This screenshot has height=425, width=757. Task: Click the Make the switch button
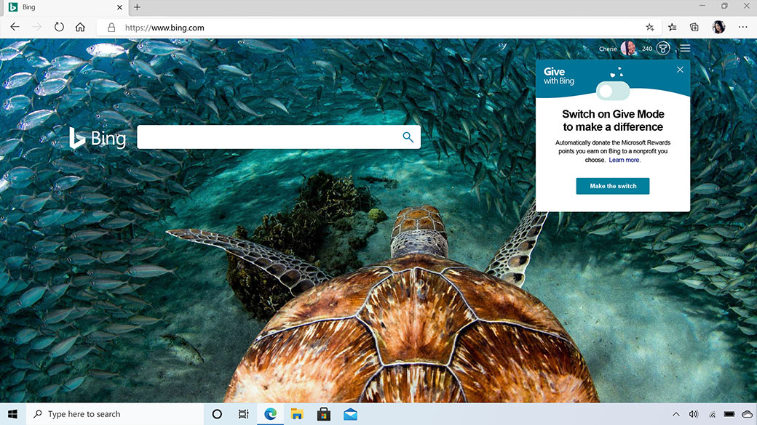coord(612,186)
